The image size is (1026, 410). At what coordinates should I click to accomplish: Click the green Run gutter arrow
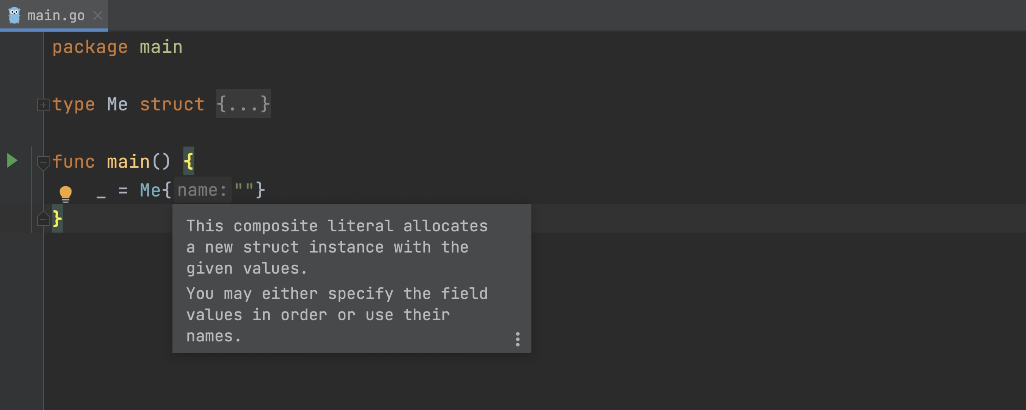pyautogui.click(x=12, y=161)
